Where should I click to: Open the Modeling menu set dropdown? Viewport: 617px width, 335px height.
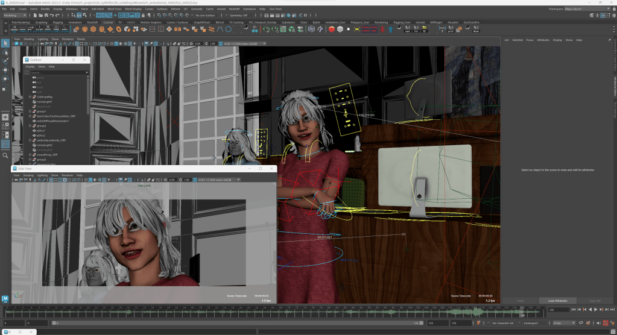[14, 15]
